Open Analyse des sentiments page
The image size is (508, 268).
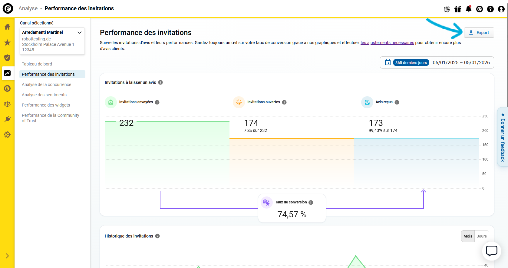[44, 95]
